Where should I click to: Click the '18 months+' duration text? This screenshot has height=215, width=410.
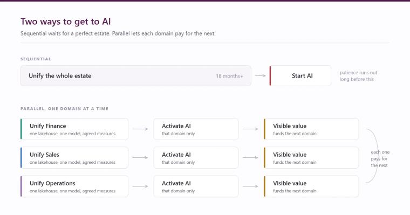click(x=229, y=76)
